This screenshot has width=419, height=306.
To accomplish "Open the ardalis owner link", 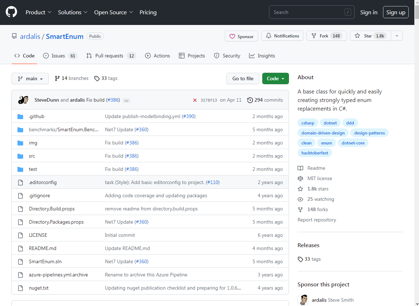I will point(30,36).
